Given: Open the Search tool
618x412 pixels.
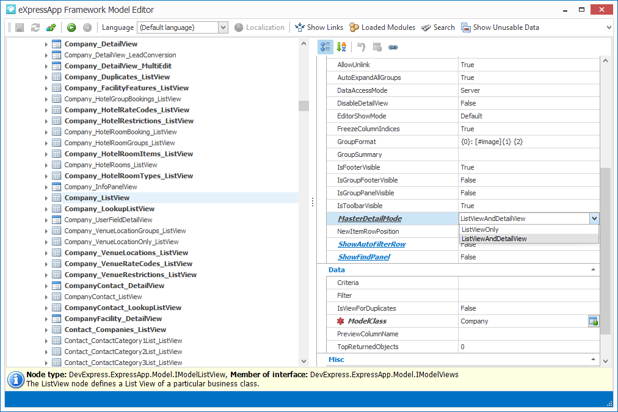Looking at the screenshot, I should click(x=438, y=27).
